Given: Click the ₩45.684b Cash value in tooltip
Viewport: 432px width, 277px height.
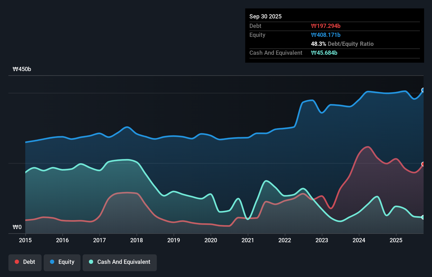Looking at the screenshot, I should click(324, 53).
